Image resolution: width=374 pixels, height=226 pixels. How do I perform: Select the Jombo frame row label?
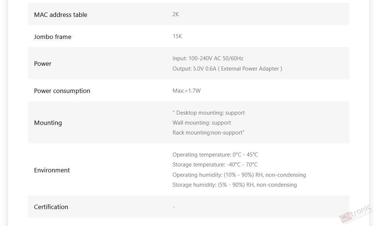53,37
